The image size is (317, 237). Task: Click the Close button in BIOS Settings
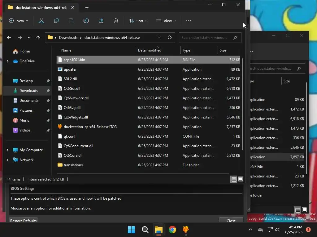(x=231, y=220)
